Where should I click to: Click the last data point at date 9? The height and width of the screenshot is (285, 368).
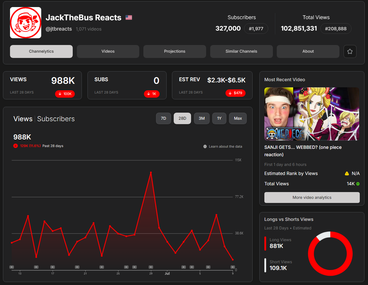point(233,260)
